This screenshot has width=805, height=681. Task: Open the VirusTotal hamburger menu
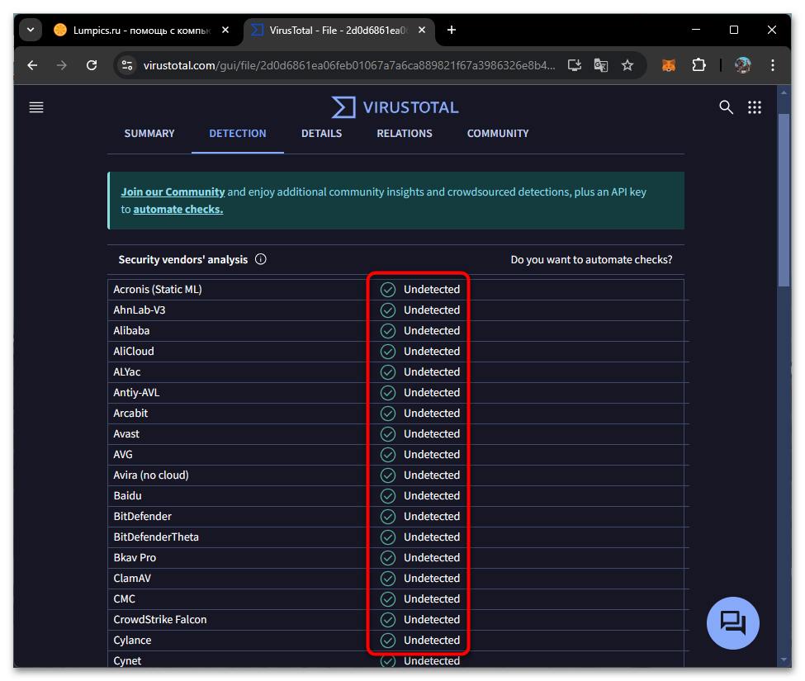point(36,107)
